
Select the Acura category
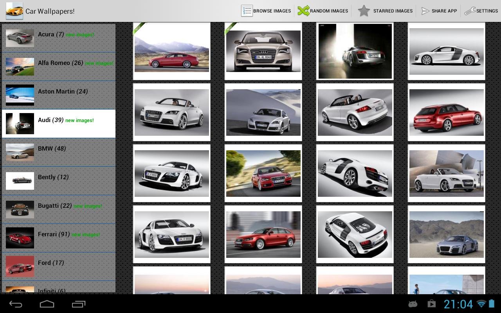coord(59,38)
